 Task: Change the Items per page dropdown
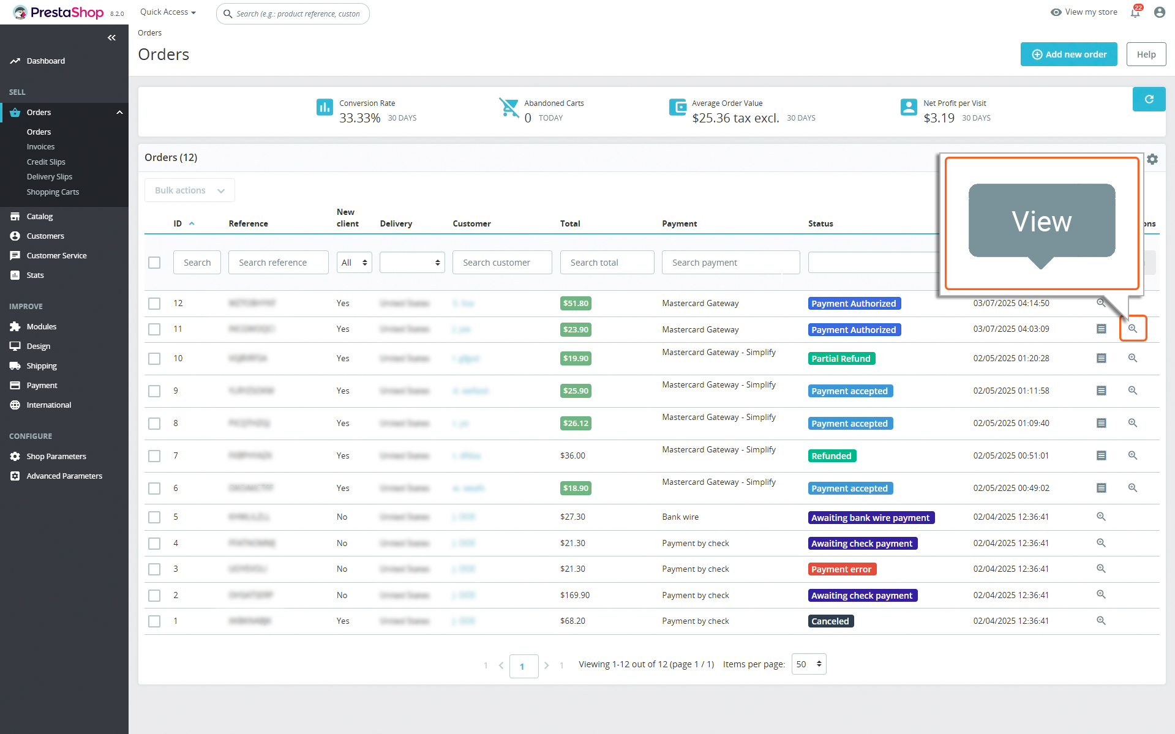pos(808,664)
